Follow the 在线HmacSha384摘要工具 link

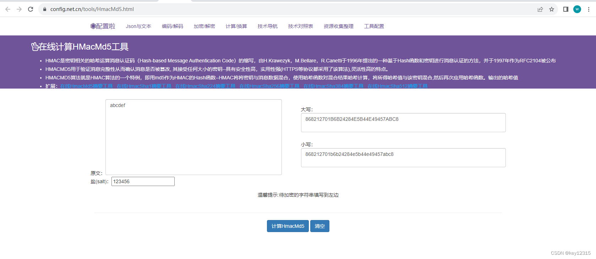pos(334,86)
